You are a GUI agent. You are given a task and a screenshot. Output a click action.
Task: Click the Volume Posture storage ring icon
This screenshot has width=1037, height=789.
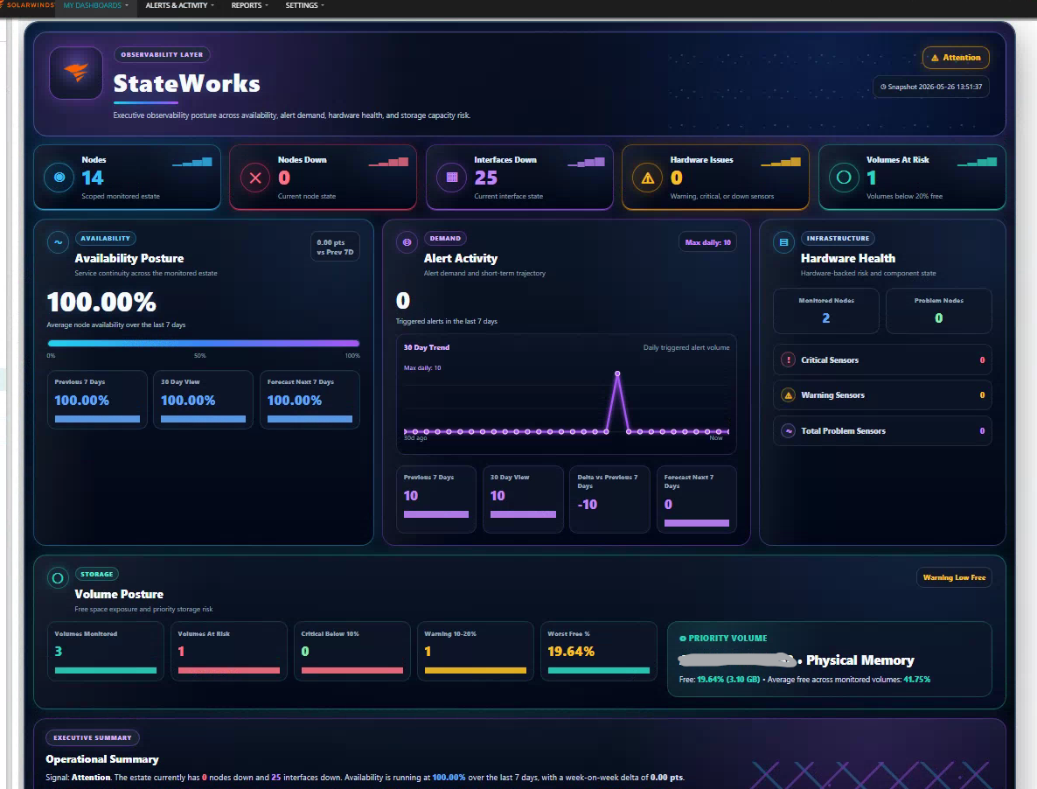pyautogui.click(x=58, y=578)
